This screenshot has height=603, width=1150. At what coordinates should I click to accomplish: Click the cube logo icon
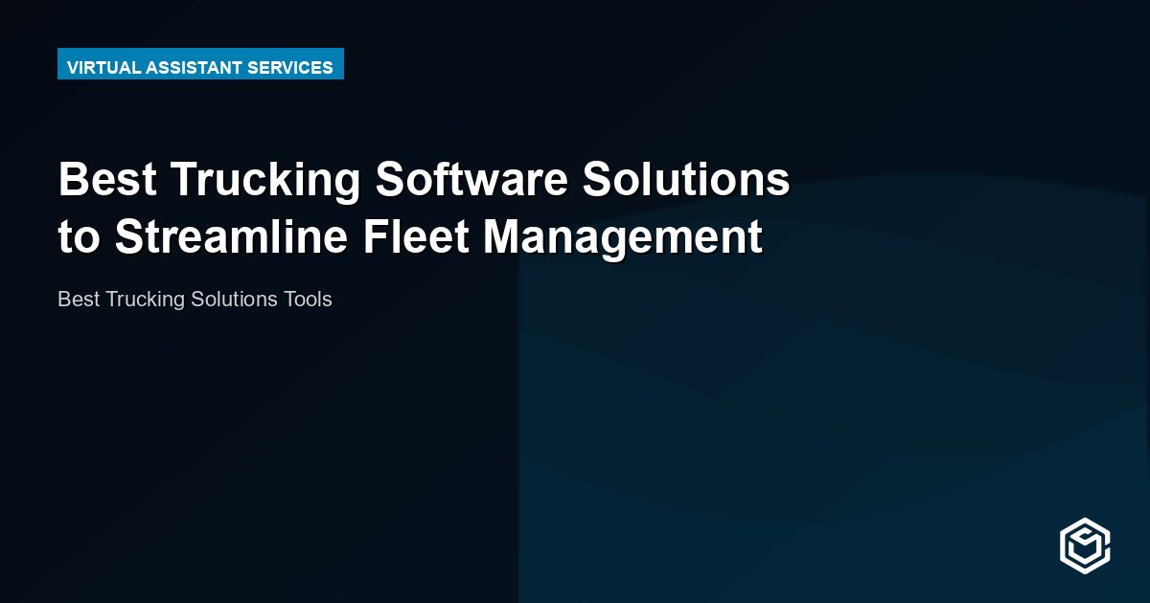pos(1084,547)
